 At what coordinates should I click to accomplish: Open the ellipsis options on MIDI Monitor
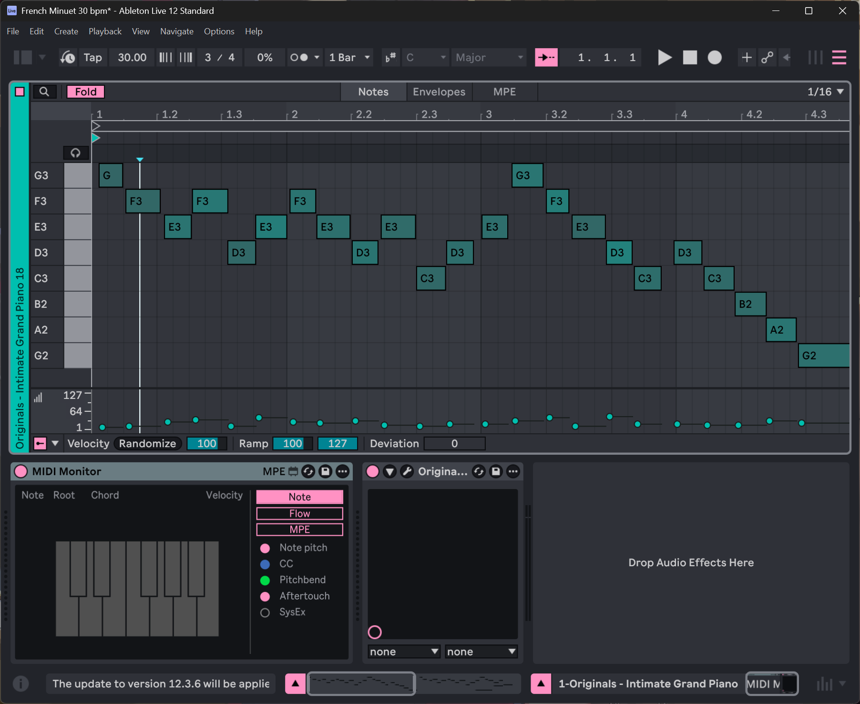[x=342, y=471]
